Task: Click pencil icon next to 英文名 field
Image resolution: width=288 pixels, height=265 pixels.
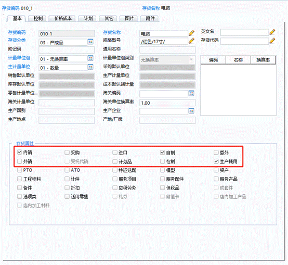Action: [272, 32]
